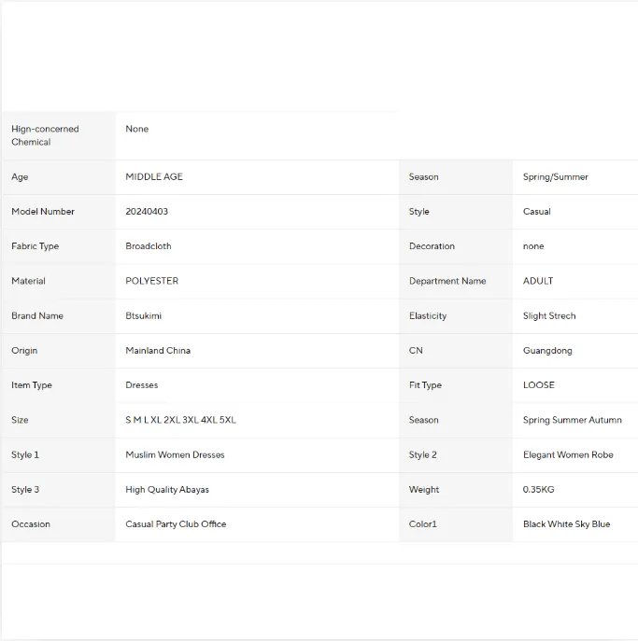
Task: Click the Casual Party Club Office value
Action: click(x=176, y=524)
